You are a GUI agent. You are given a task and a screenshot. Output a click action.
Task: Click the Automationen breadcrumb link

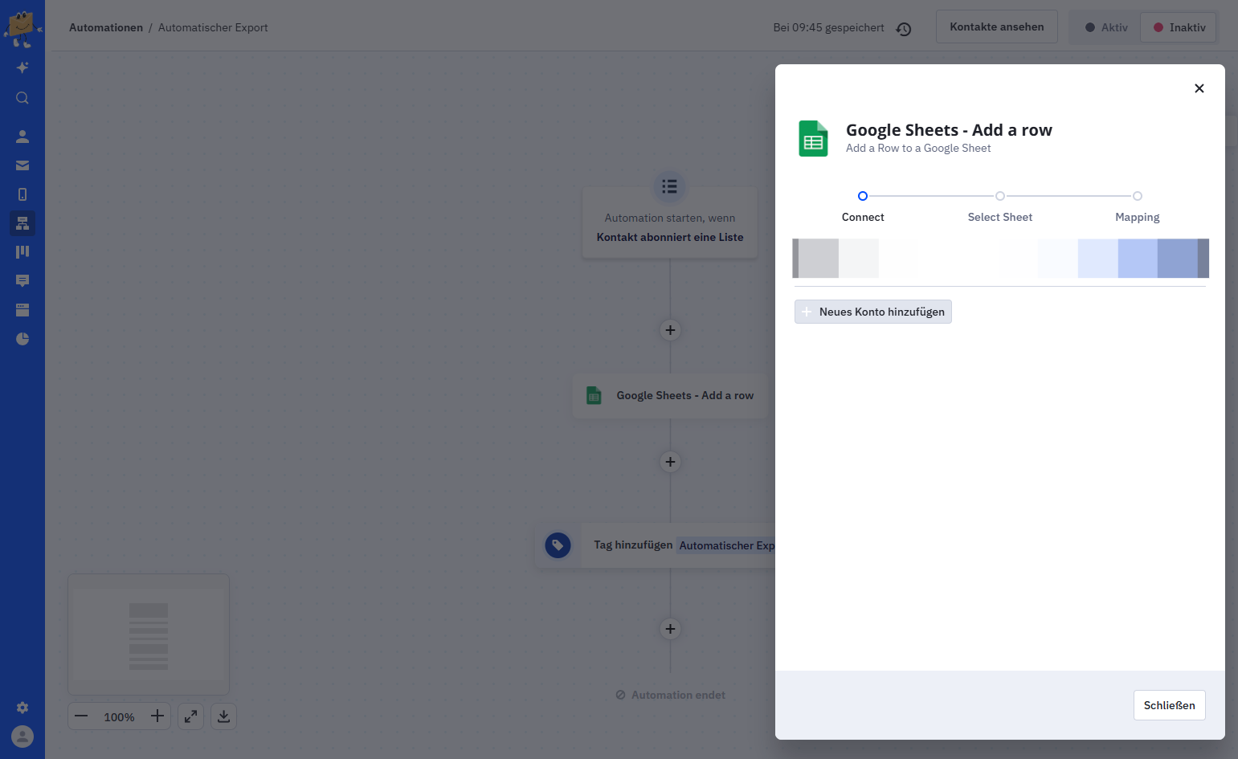106,27
